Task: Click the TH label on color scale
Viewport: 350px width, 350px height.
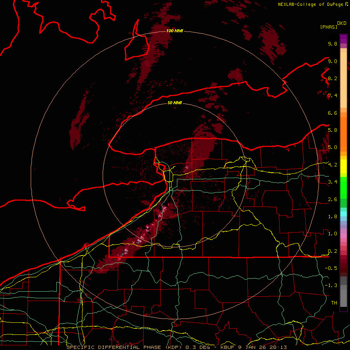Action: pos(334,303)
